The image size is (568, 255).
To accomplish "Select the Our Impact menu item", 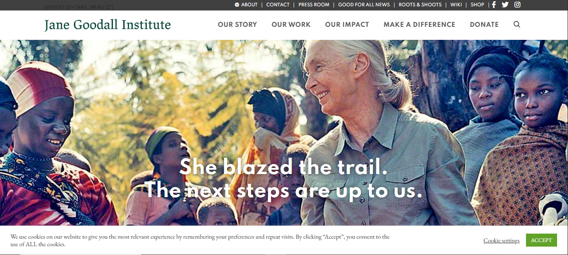I will 347,24.
